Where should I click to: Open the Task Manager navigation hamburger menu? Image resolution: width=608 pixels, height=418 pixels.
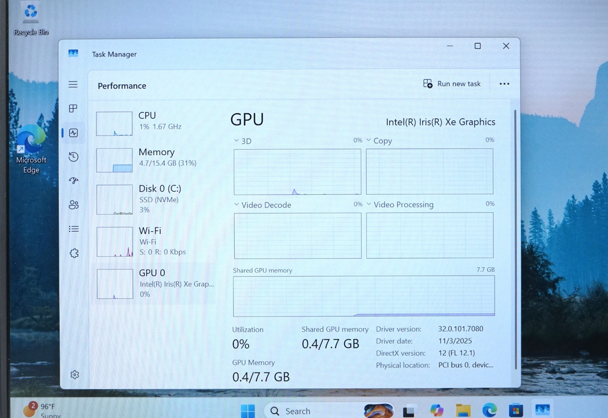point(73,84)
